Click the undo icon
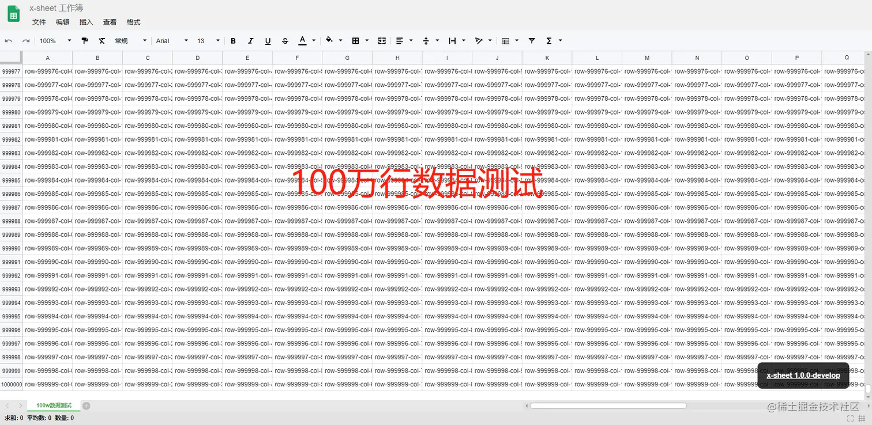The height and width of the screenshot is (425, 872). (8, 40)
